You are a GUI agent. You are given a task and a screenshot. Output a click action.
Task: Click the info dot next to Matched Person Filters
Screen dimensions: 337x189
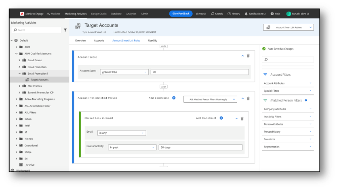[x=306, y=100]
